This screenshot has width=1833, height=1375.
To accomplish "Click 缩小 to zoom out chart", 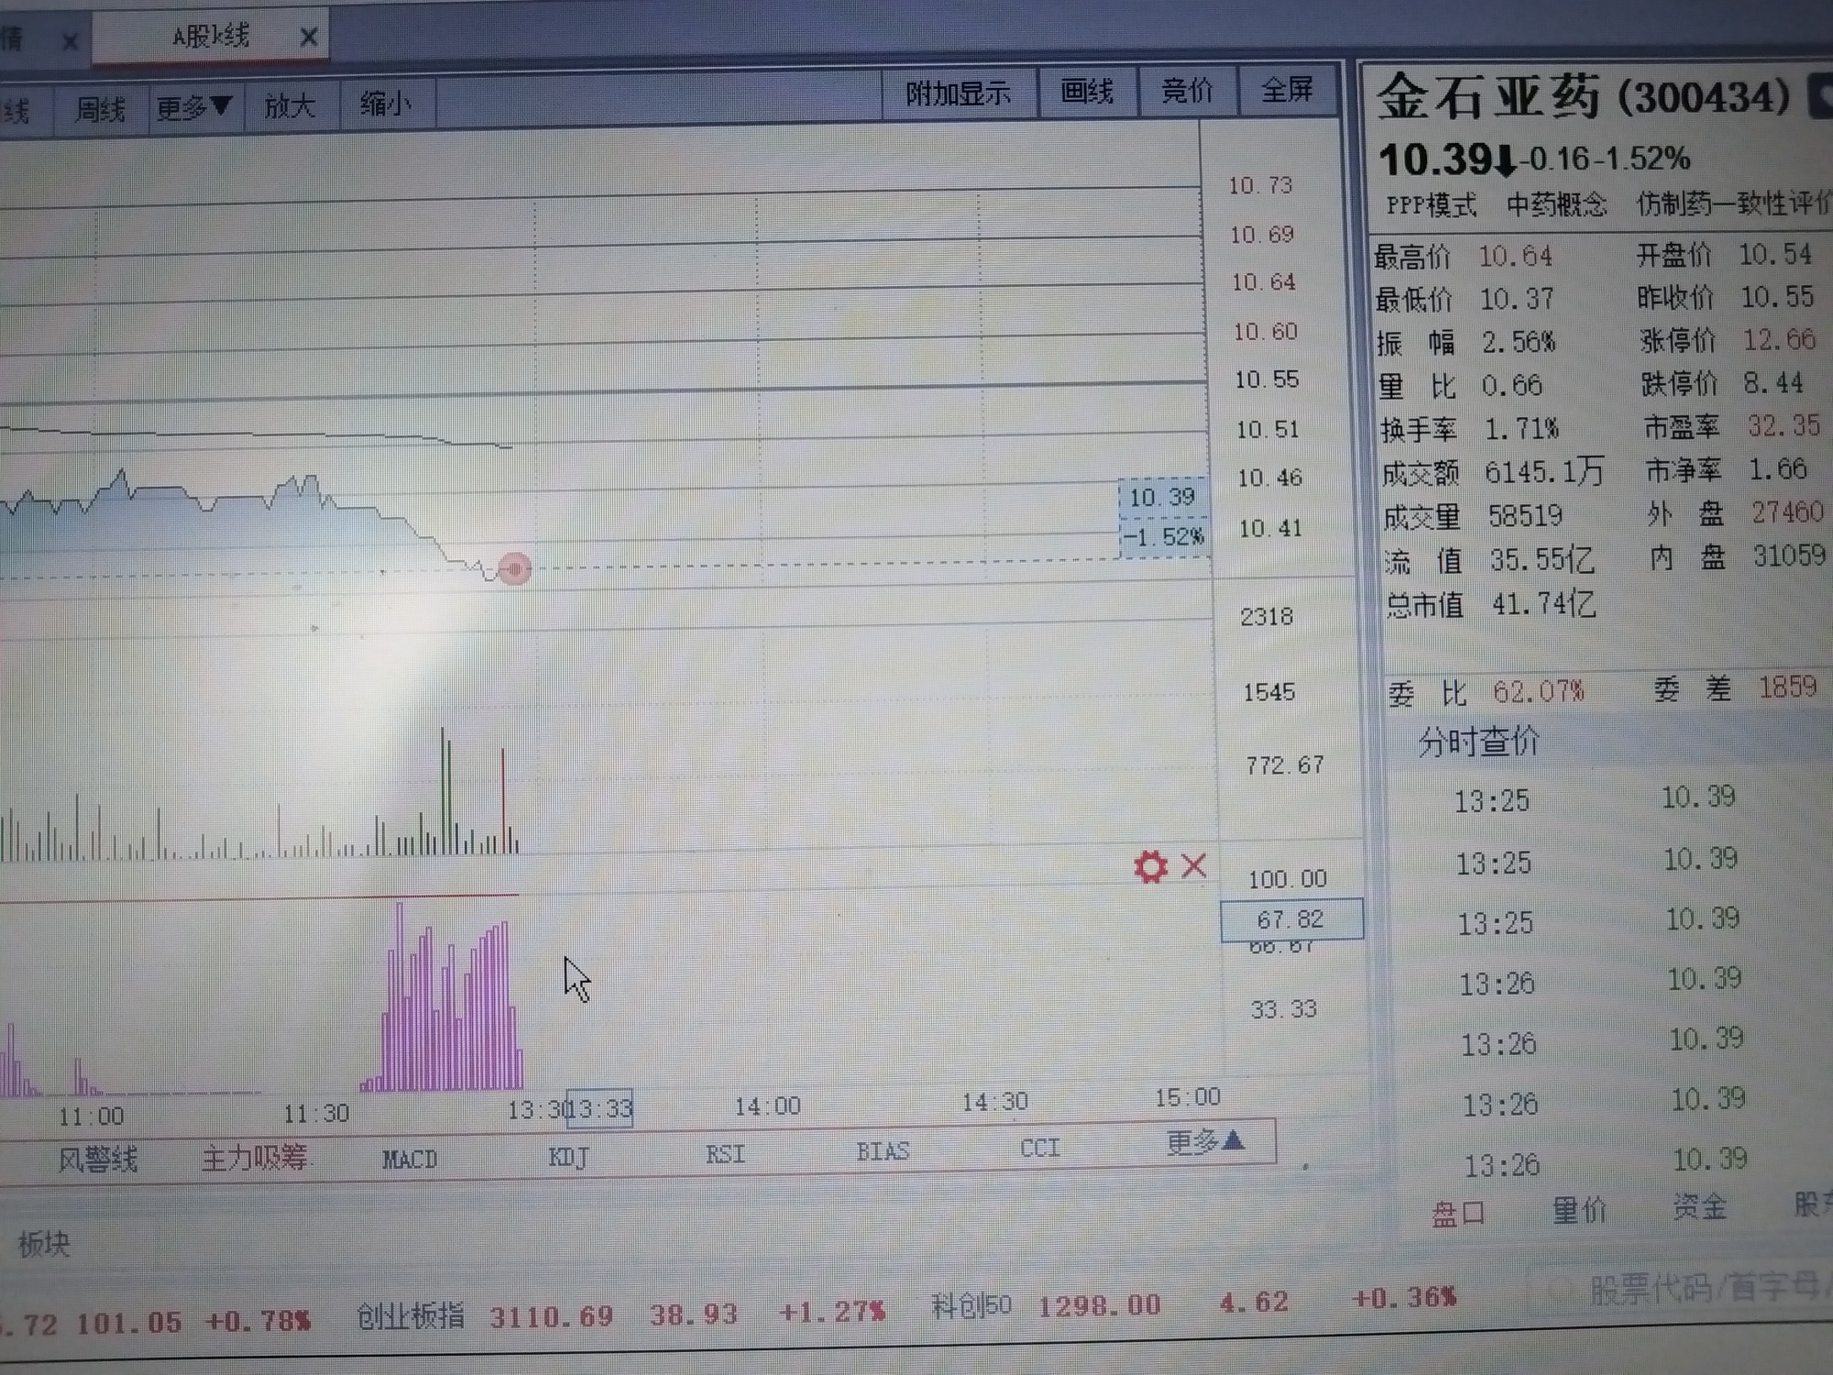I will coord(386,104).
